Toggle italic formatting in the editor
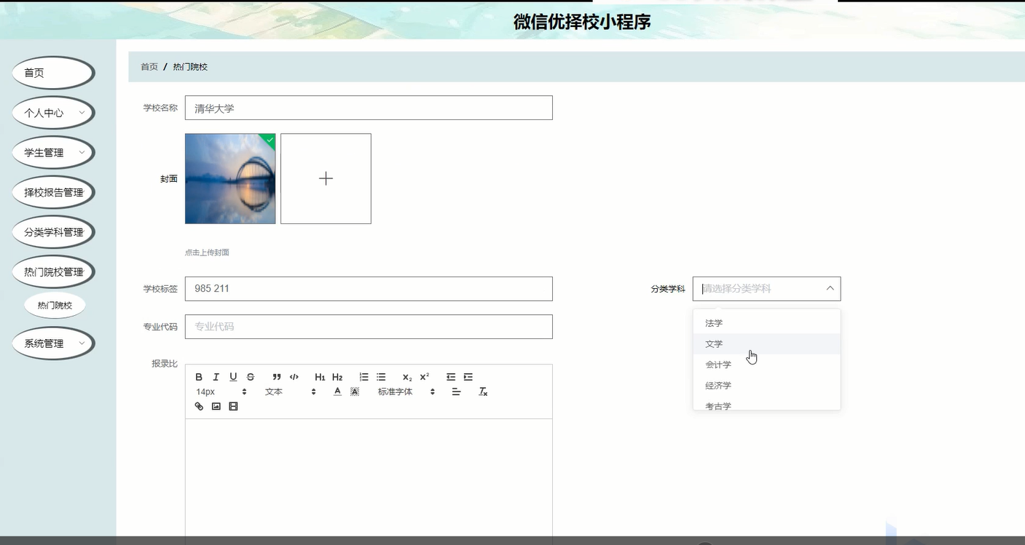 click(x=216, y=377)
